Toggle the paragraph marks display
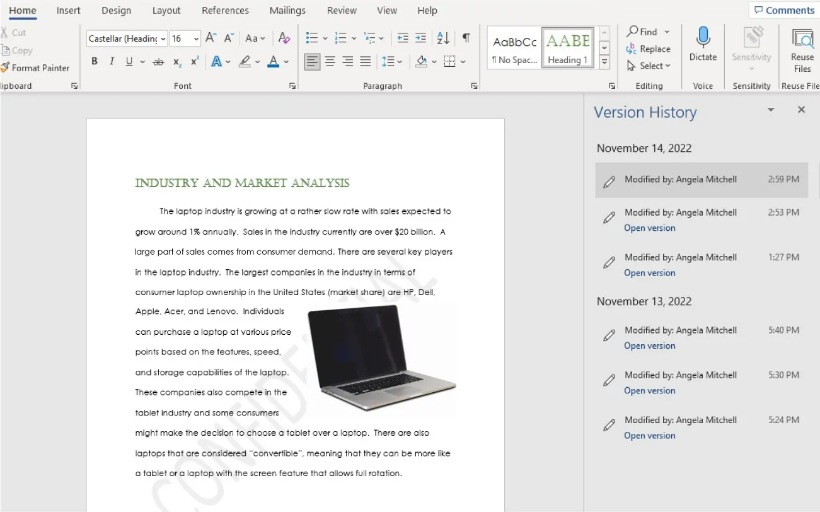820x512 pixels. click(x=466, y=38)
